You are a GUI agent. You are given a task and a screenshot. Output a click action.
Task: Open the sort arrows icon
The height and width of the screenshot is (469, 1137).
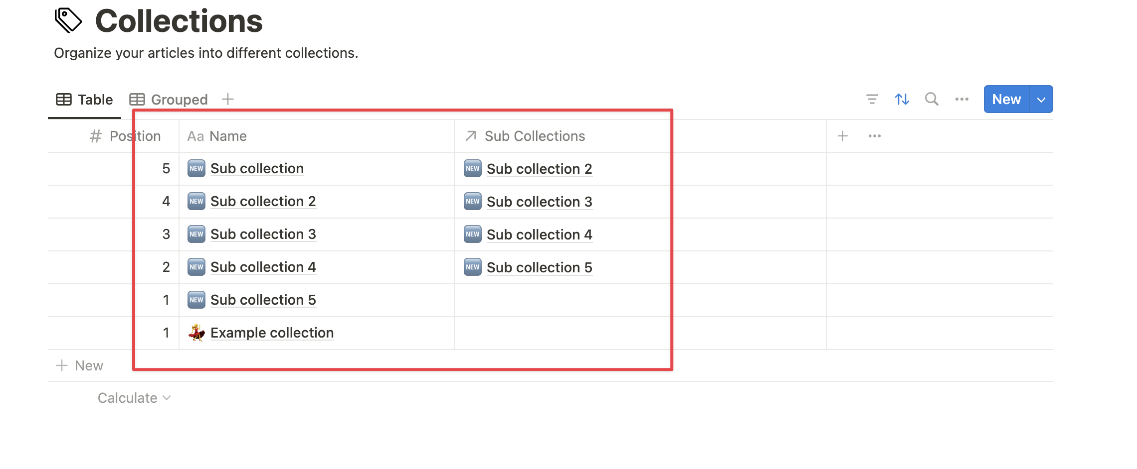tap(902, 99)
